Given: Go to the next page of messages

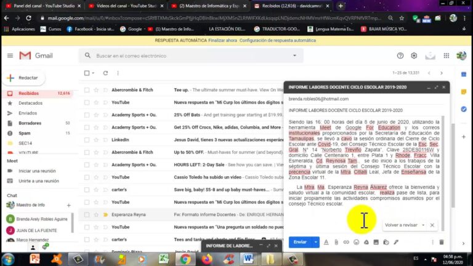Looking at the screenshot, I should pos(442,73).
